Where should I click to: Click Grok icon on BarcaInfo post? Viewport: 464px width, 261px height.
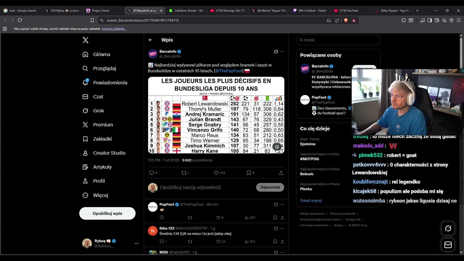pyautogui.click(x=276, y=51)
